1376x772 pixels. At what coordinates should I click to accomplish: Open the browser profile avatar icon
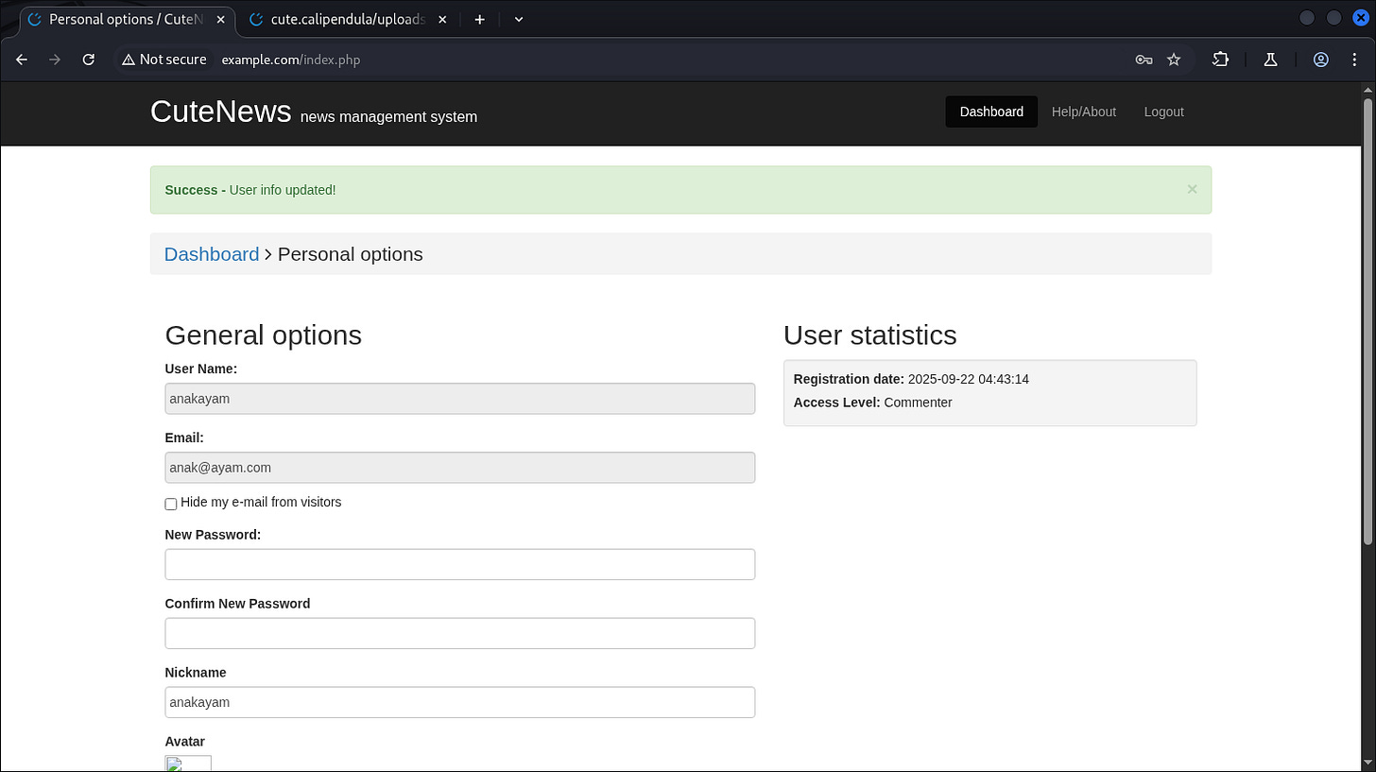click(x=1321, y=60)
